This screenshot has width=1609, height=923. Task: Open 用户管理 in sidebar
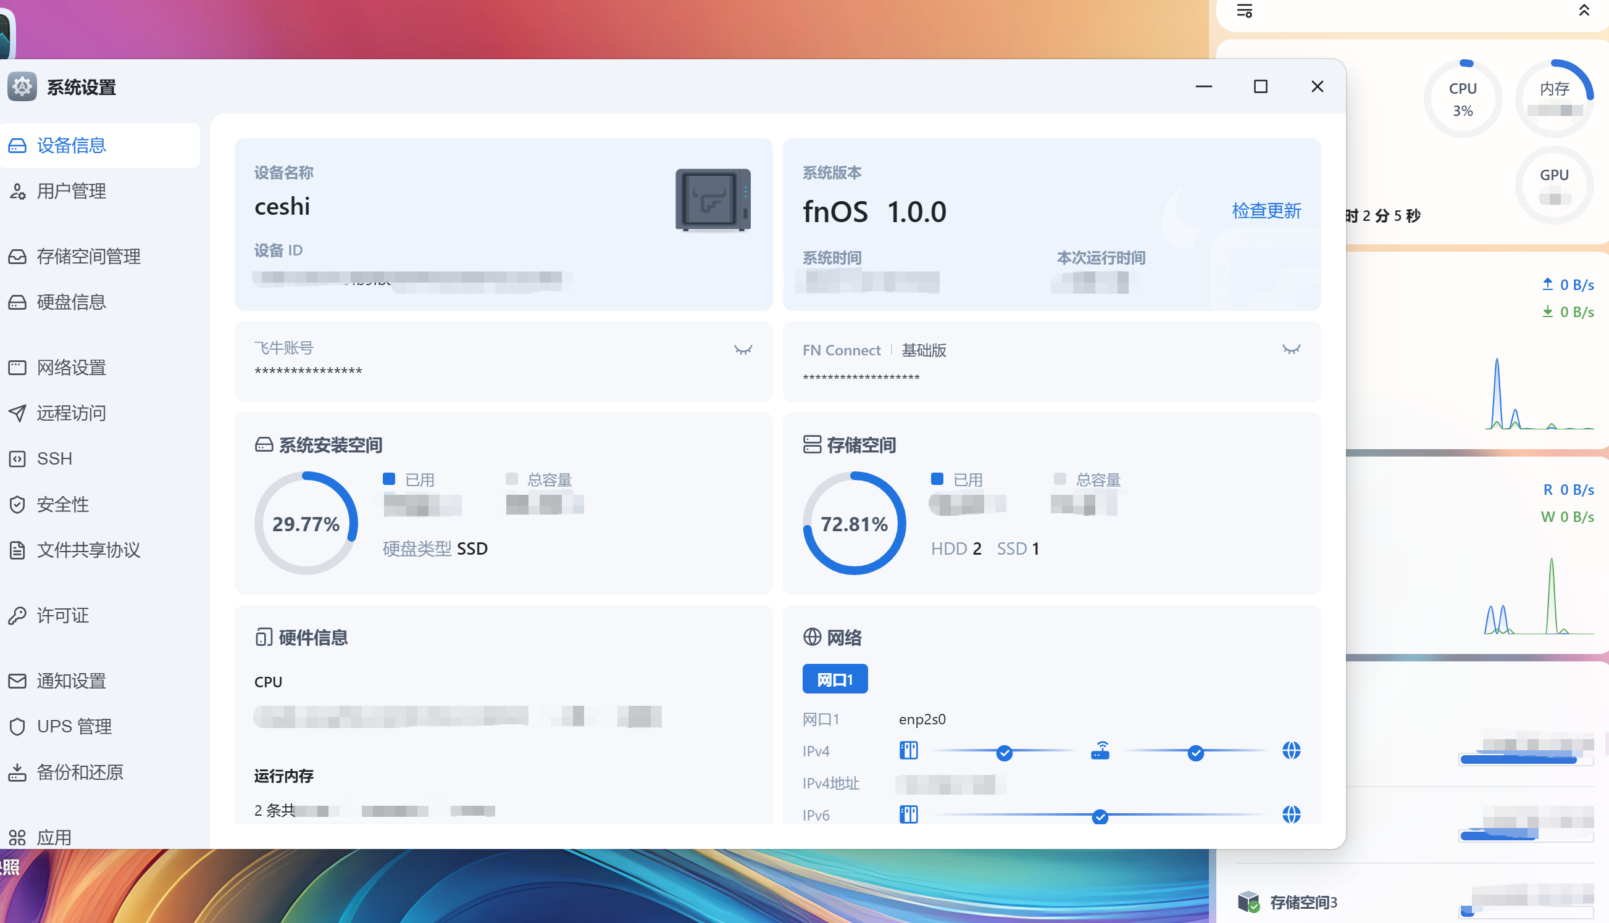point(71,191)
